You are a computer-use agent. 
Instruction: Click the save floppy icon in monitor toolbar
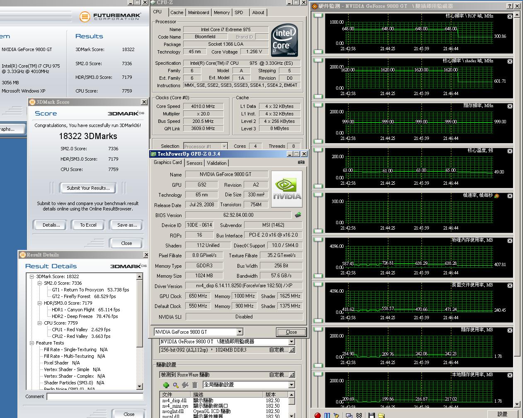371,415
